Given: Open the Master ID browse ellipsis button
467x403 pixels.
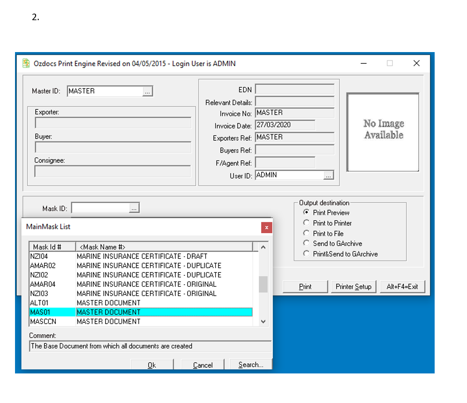Looking at the screenshot, I should click(148, 92).
